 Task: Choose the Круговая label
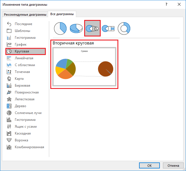coord(22,51)
